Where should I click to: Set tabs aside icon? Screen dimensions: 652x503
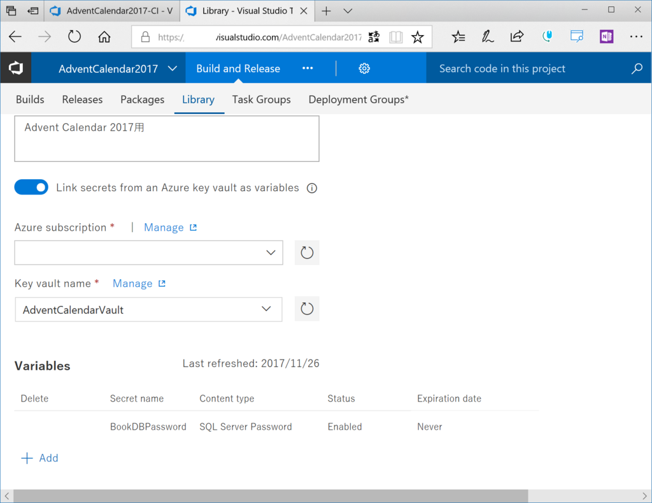click(x=33, y=11)
